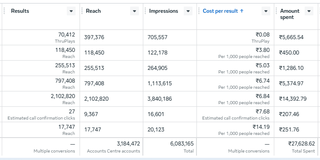Open the Results column dropdown menu
320x160 pixels.
(x=71, y=11)
